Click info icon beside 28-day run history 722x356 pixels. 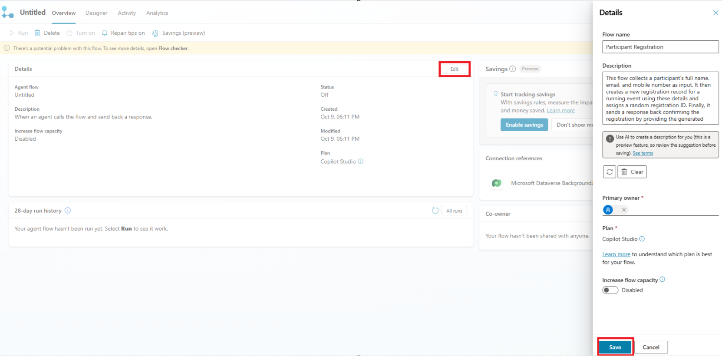tap(68, 211)
